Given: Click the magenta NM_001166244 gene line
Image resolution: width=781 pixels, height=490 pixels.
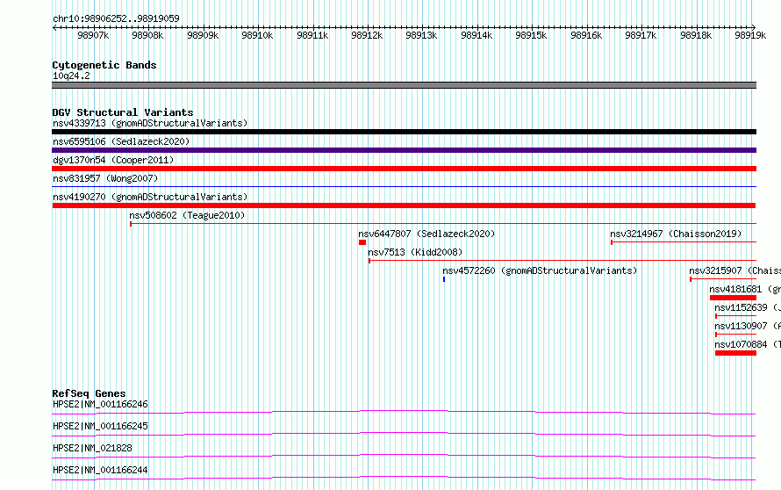Looking at the screenshot, I should click(404, 478).
